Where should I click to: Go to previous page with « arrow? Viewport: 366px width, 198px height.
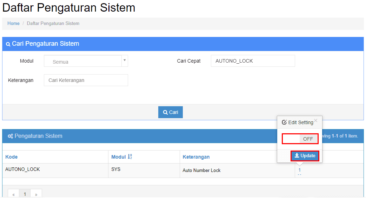pos(14,194)
